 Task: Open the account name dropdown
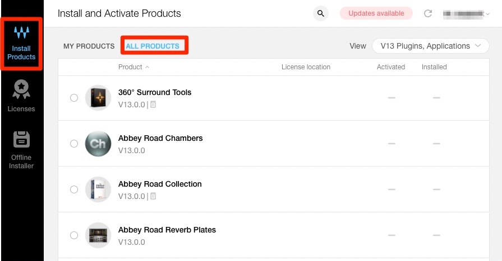click(x=466, y=13)
